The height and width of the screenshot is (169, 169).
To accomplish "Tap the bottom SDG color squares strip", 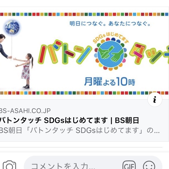I will coord(84,93).
